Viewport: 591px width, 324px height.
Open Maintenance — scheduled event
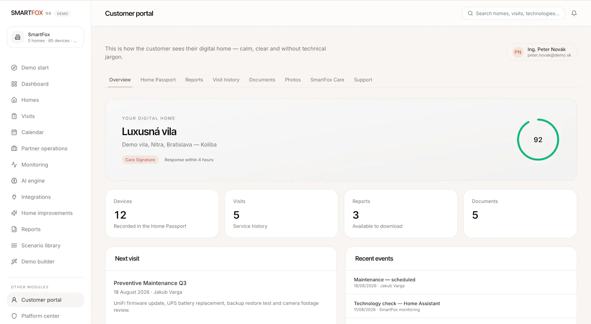[x=461, y=282]
